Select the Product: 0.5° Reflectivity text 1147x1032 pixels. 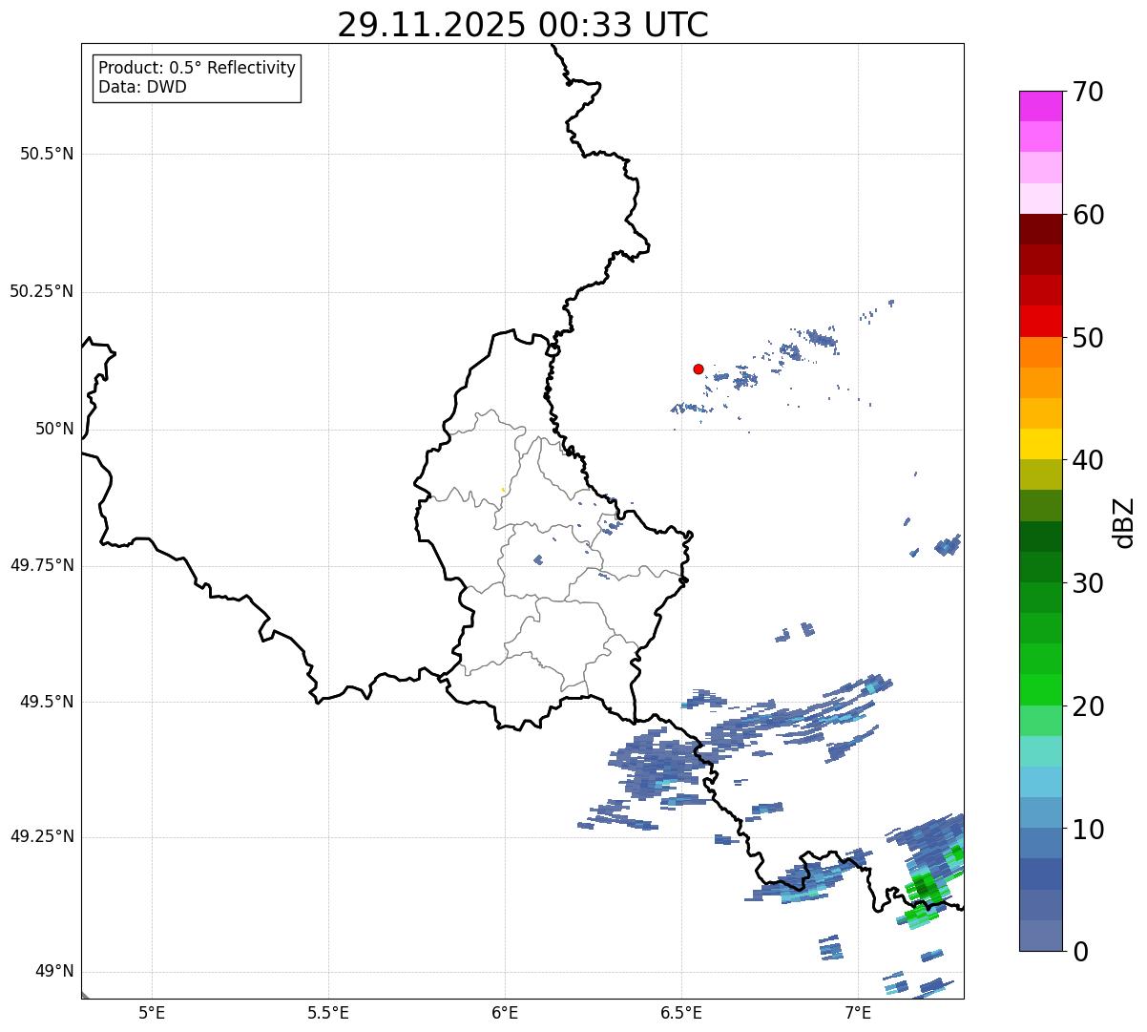(197, 69)
